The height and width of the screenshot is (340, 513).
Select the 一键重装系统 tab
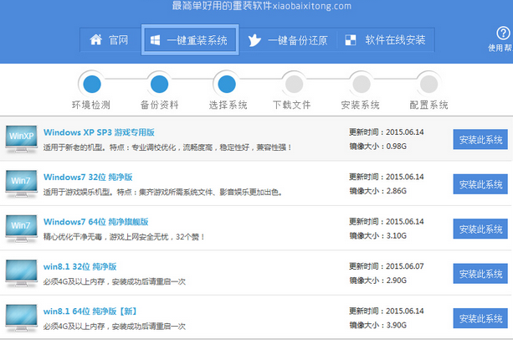tap(188, 40)
